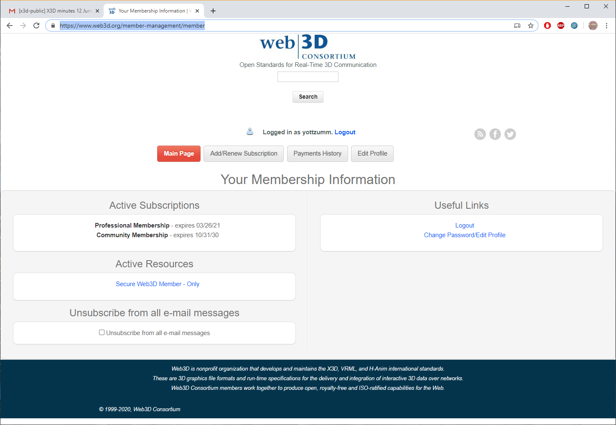Click the Web3D Consortium logo
This screenshot has height=425, width=616.
click(x=308, y=47)
